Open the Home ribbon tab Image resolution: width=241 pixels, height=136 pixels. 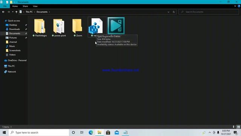(15, 6)
